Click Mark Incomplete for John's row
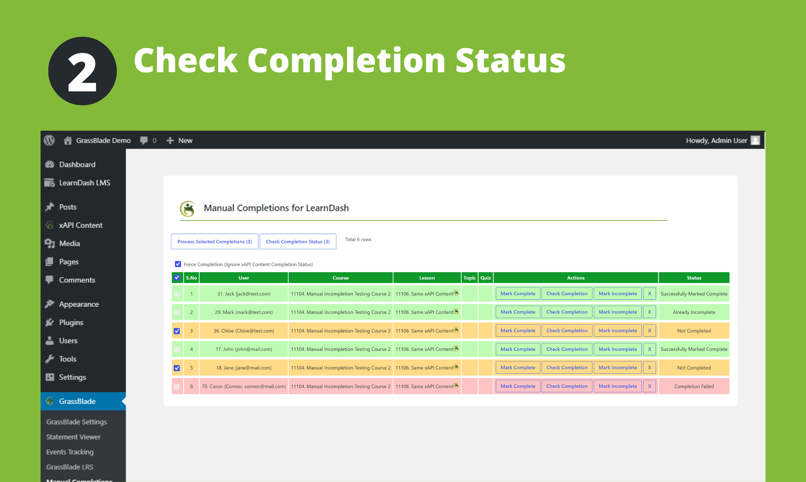Image resolution: width=806 pixels, height=482 pixels. pos(618,349)
